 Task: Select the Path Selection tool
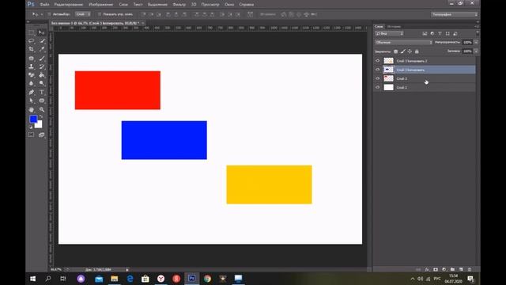(x=32, y=101)
